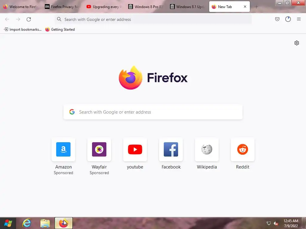Reload the current page

coord(29,19)
